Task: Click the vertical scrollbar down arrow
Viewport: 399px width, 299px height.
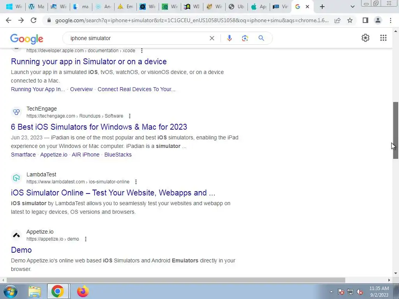Action: coord(395,274)
